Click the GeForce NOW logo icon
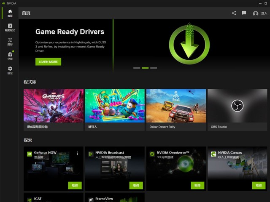 (30, 154)
